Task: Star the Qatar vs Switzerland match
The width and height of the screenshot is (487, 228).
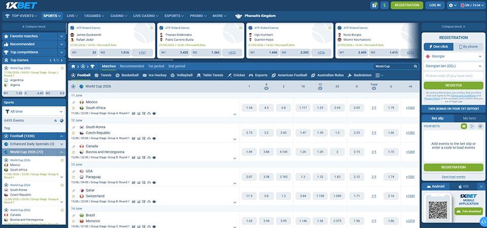Action: 74,196
